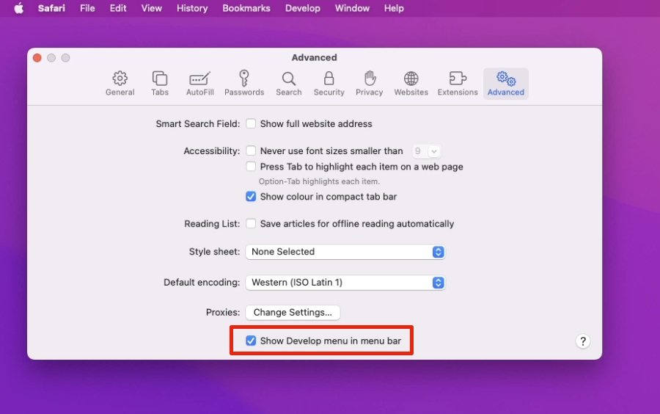Open the Security preferences pane
The image size is (660, 414).
coord(329,84)
